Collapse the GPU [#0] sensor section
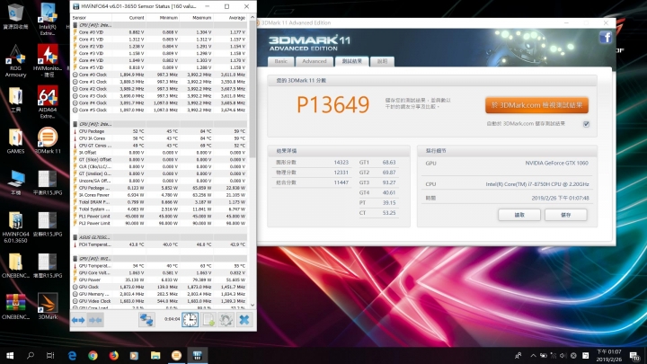This screenshot has width=647, height=364. point(75,258)
